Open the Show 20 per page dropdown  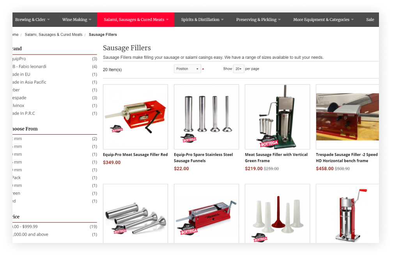tap(238, 69)
